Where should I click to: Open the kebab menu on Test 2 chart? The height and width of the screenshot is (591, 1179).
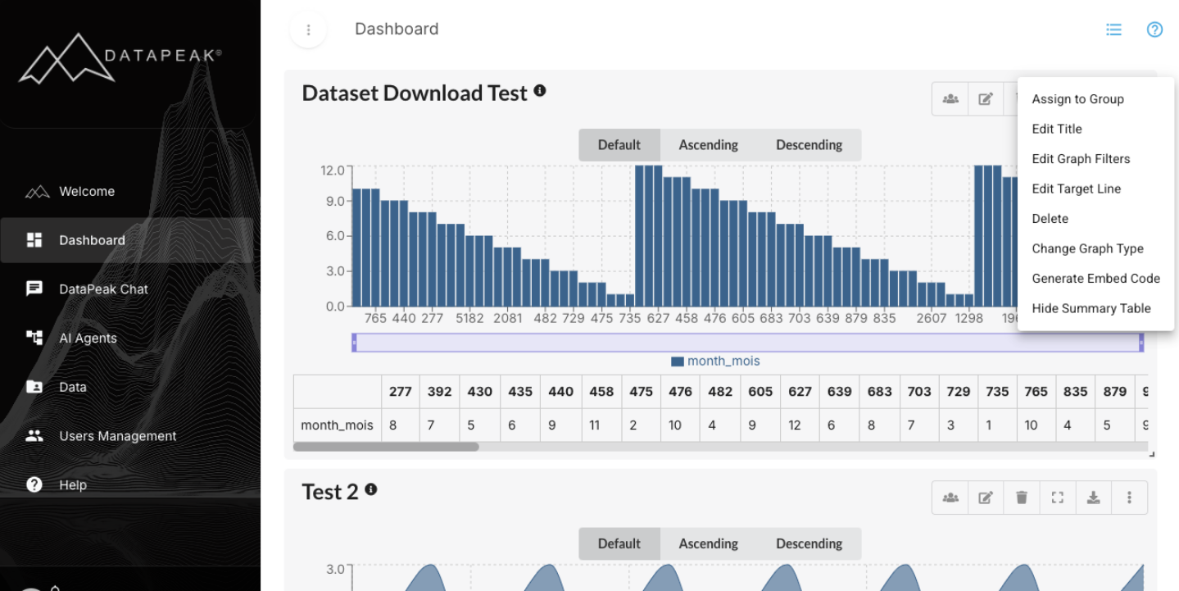pyautogui.click(x=1129, y=497)
